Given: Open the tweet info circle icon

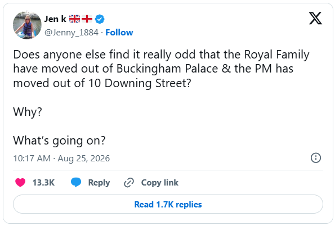Looking at the screenshot, I should [315, 158].
